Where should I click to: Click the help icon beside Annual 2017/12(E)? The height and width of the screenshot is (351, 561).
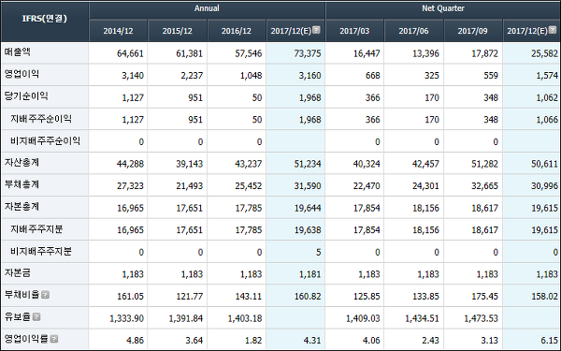pyautogui.click(x=316, y=30)
